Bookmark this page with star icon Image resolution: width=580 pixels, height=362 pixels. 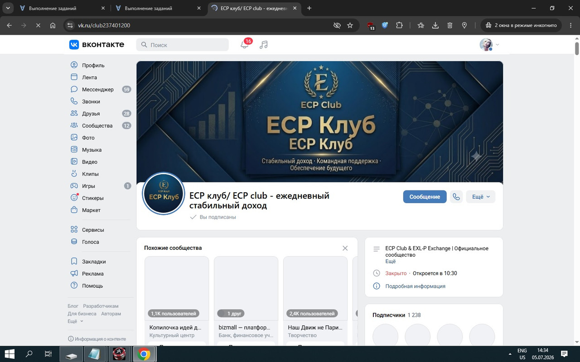pyautogui.click(x=350, y=25)
